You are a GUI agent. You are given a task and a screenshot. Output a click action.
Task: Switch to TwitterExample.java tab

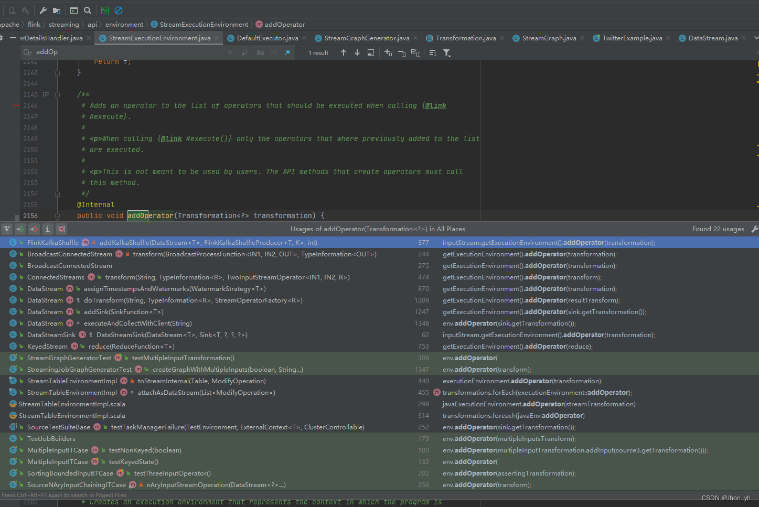coord(632,38)
